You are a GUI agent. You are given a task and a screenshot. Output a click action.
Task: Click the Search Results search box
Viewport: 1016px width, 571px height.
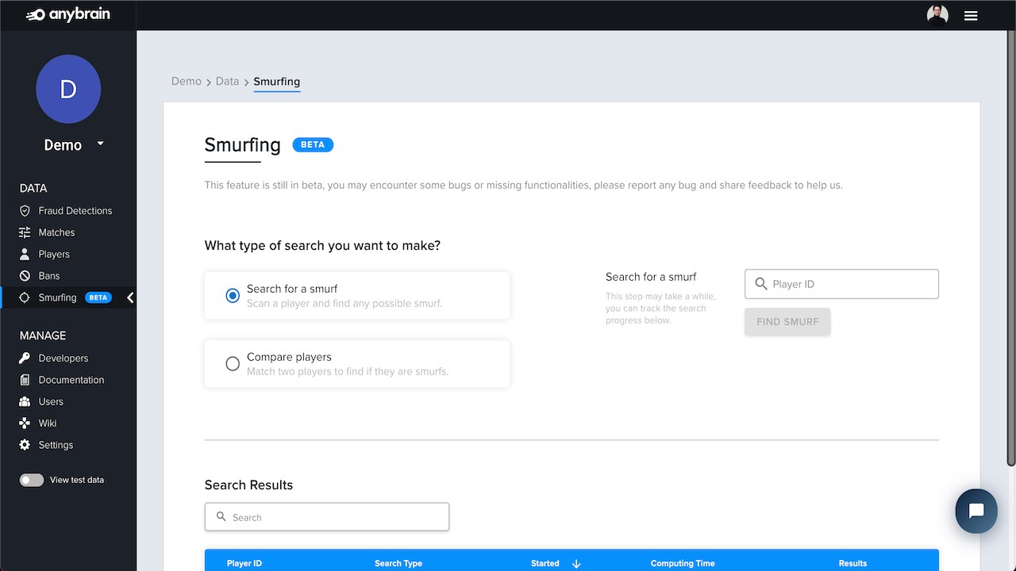[327, 517]
